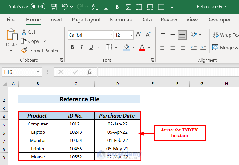
Task: Click the red Font Color swatch
Action: 142,47
